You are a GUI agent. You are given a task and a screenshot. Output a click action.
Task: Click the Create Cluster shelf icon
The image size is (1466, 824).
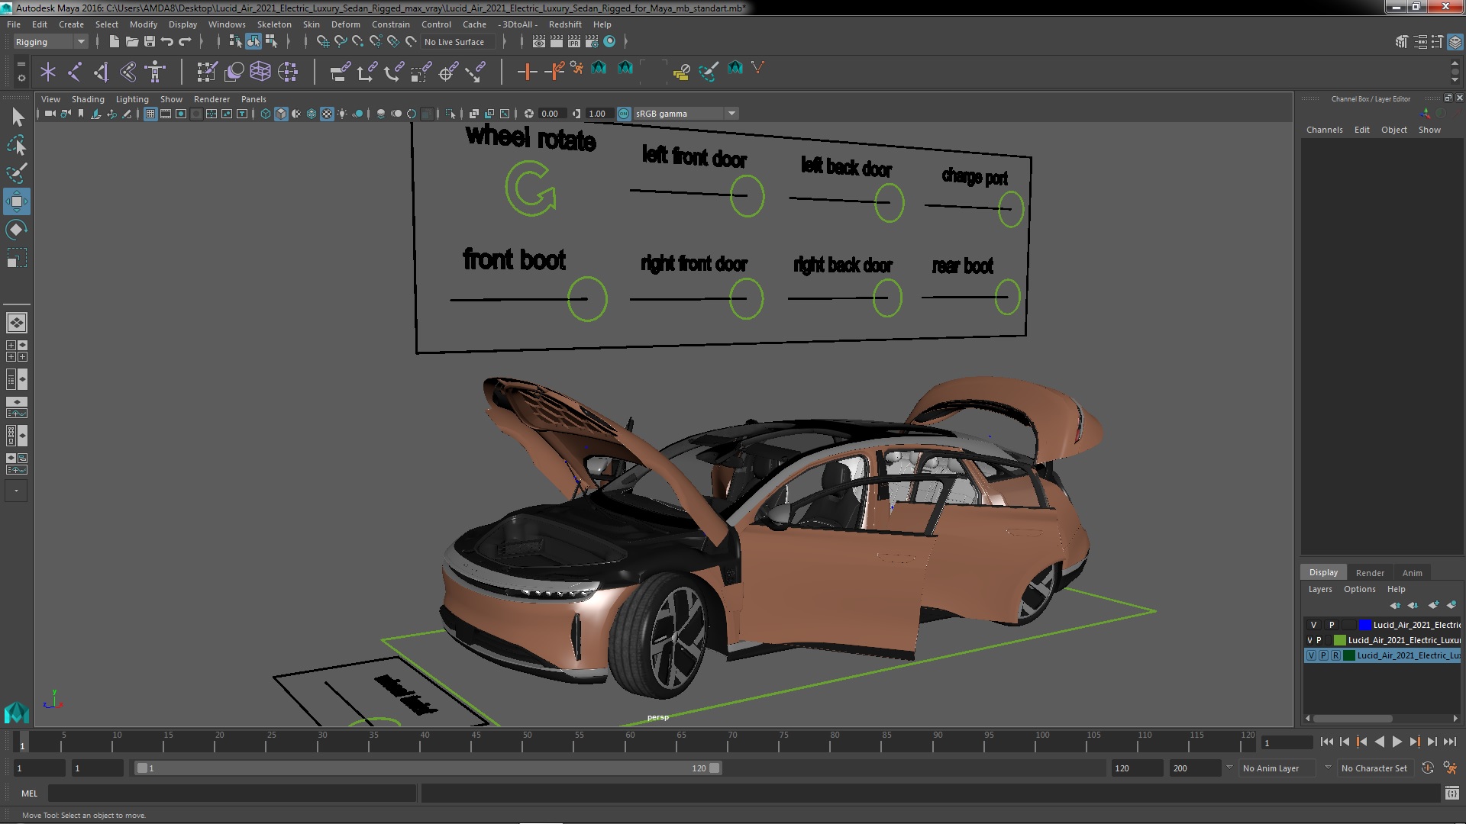(x=288, y=72)
